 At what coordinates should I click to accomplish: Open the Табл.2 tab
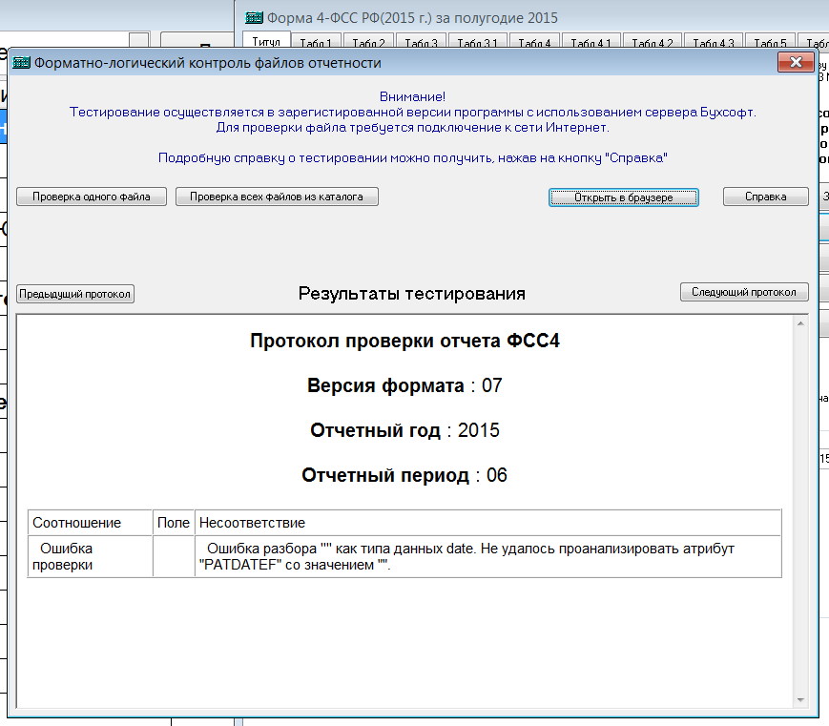click(x=368, y=44)
